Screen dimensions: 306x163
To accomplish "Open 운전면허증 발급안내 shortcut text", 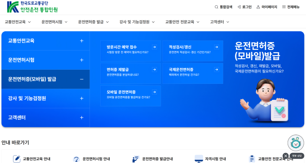I will tap(158, 159).
